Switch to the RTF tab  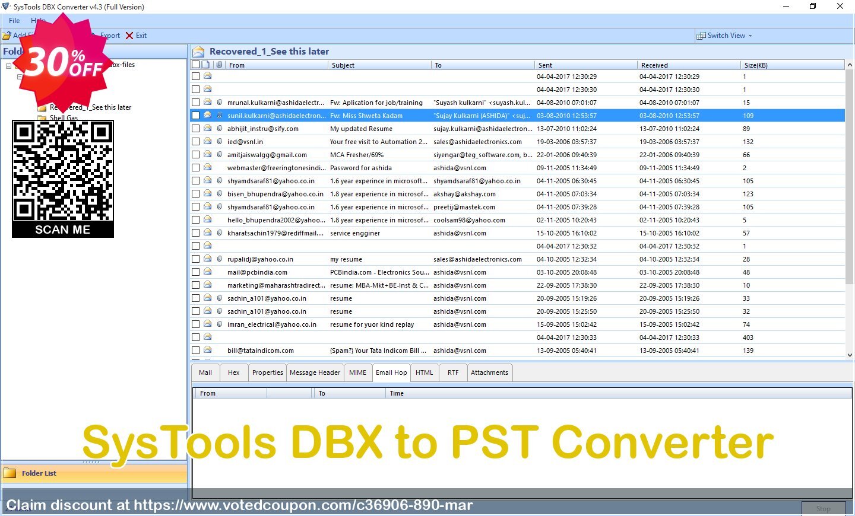453,372
